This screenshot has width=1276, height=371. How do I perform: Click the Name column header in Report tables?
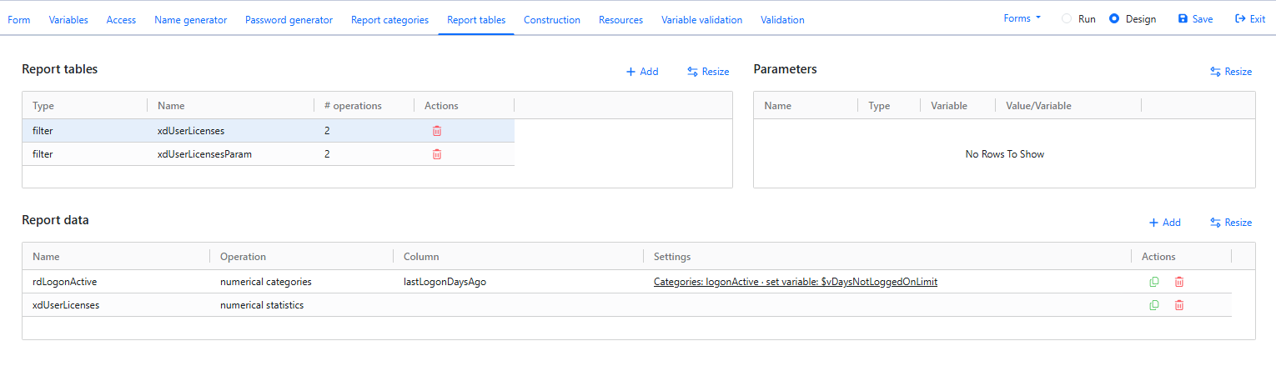coord(231,106)
